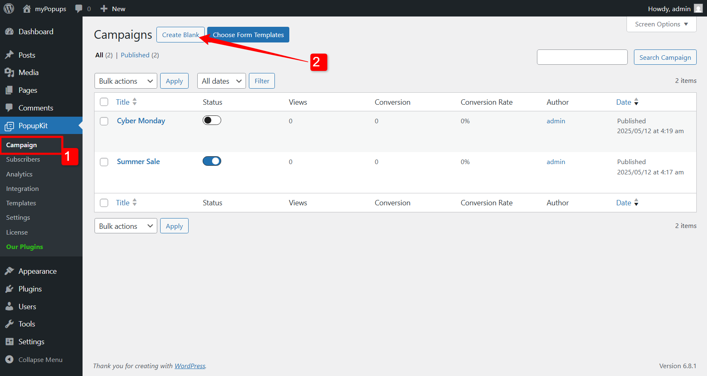Click the Tools wrench icon
Screen dimensions: 707x376
[9, 324]
